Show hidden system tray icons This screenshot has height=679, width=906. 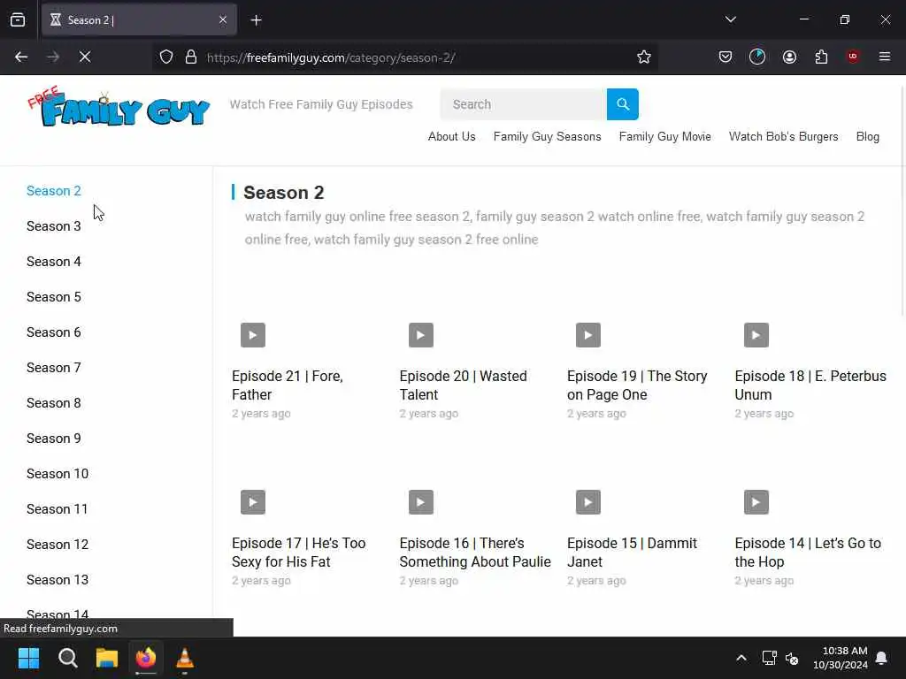[741, 658]
